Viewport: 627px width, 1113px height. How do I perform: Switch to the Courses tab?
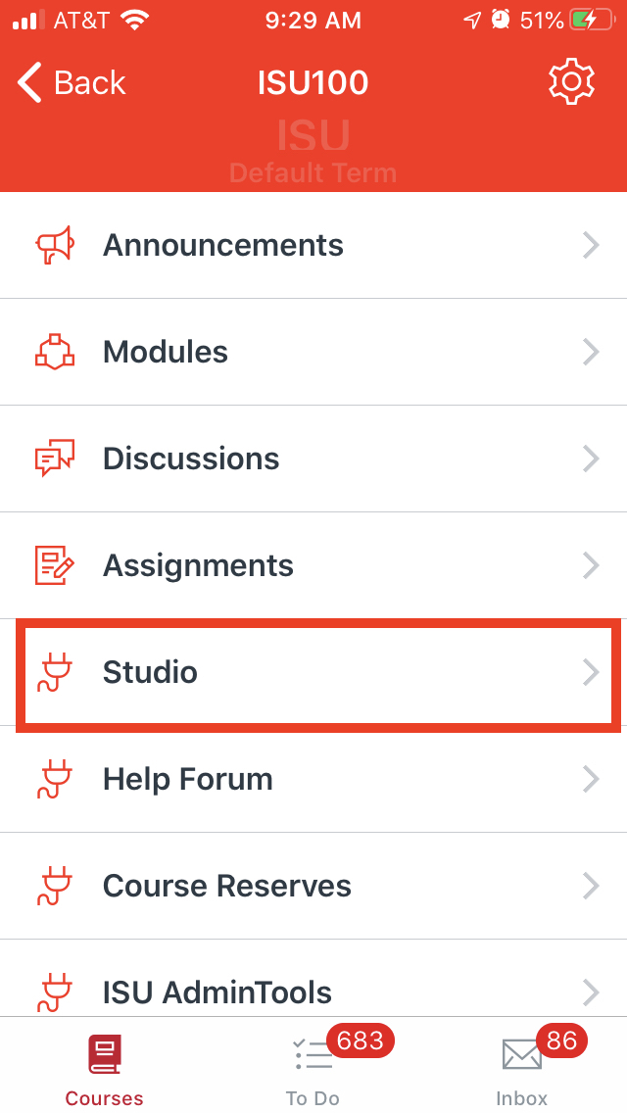tap(104, 1068)
